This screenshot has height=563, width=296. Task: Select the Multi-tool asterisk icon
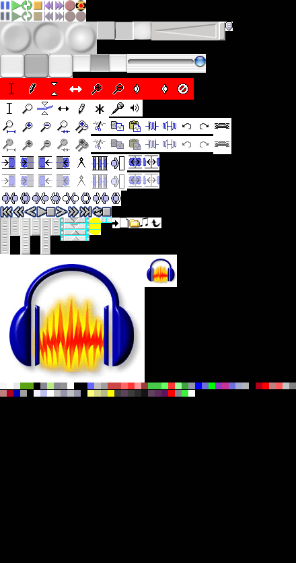pos(100,109)
